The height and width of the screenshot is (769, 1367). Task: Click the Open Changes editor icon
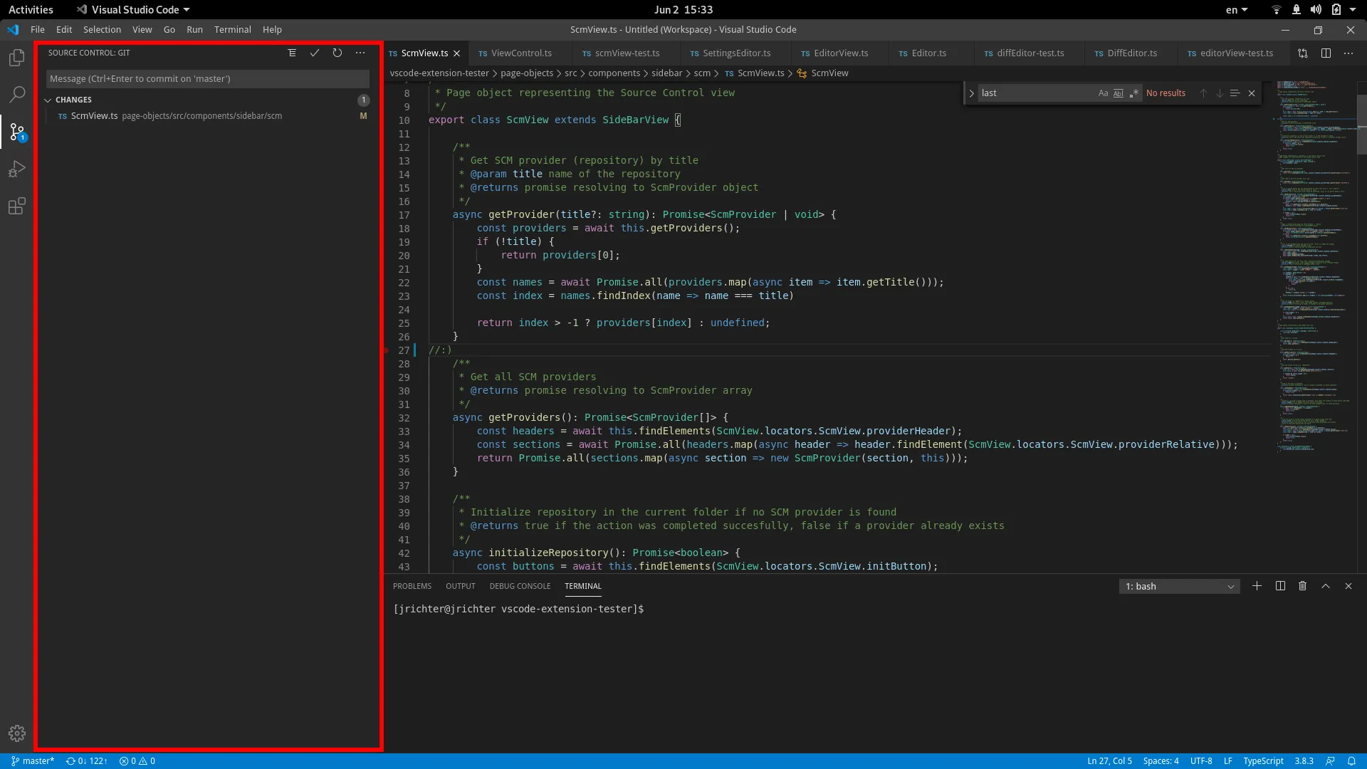click(1303, 53)
